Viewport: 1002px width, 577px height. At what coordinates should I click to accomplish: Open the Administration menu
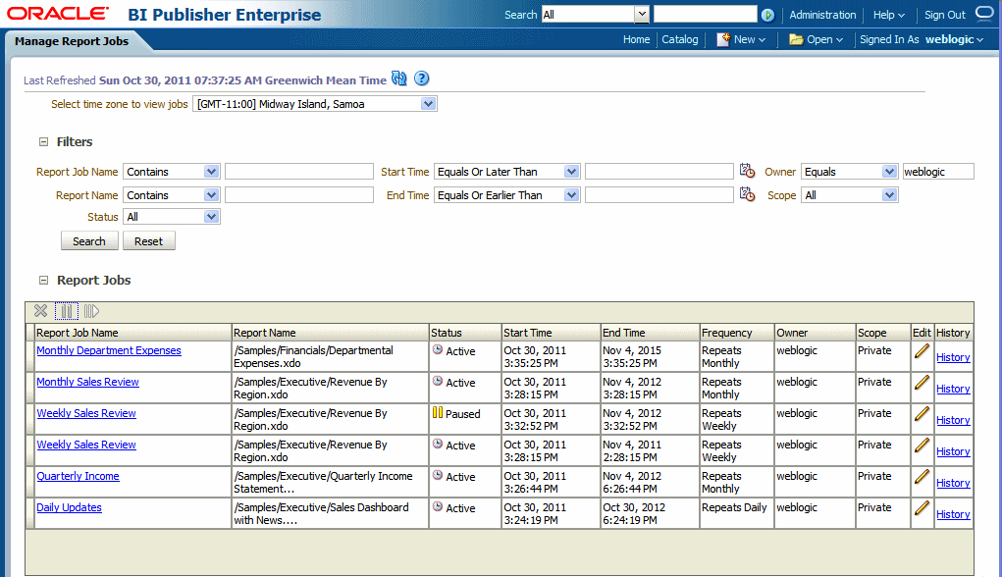pyautogui.click(x=822, y=15)
